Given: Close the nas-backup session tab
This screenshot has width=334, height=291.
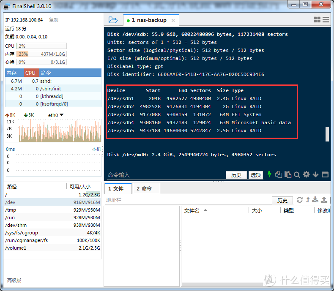Looking at the screenshot, I should (x=173, y=20).
